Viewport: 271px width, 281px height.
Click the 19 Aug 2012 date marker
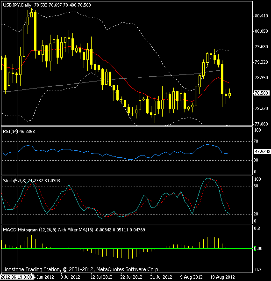(222, 277)
